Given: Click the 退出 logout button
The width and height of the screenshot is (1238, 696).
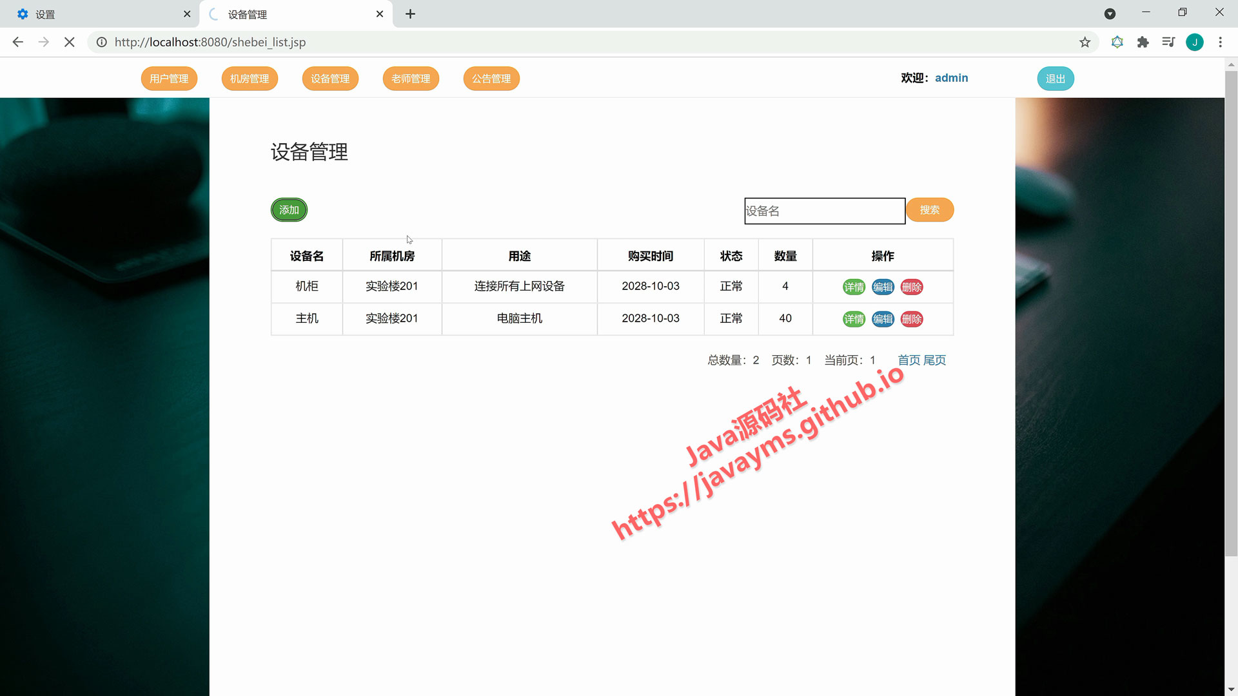Looking at the screenshot, I should coord(1056,79).
